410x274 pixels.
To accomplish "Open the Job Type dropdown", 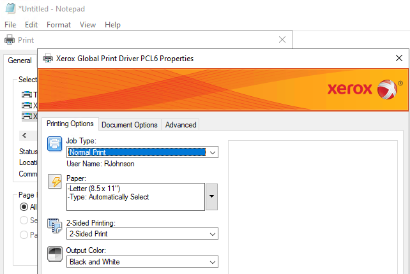I will click(142, 152).
